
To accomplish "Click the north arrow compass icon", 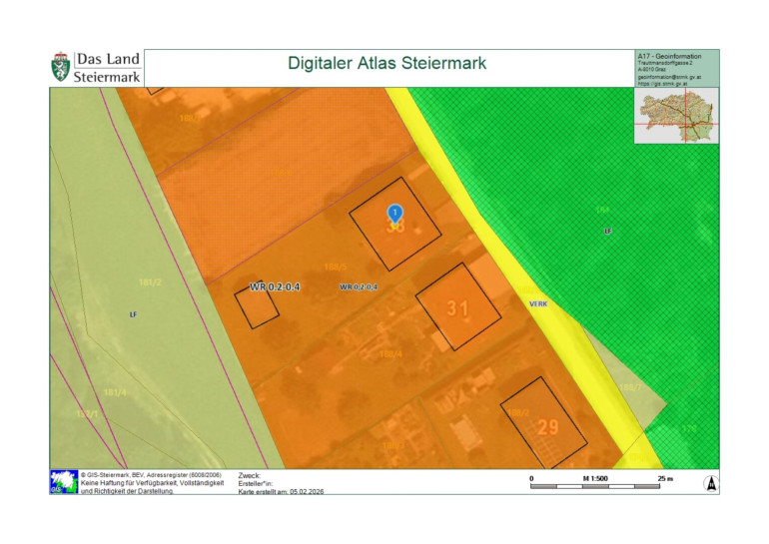I will click(710, 483).
